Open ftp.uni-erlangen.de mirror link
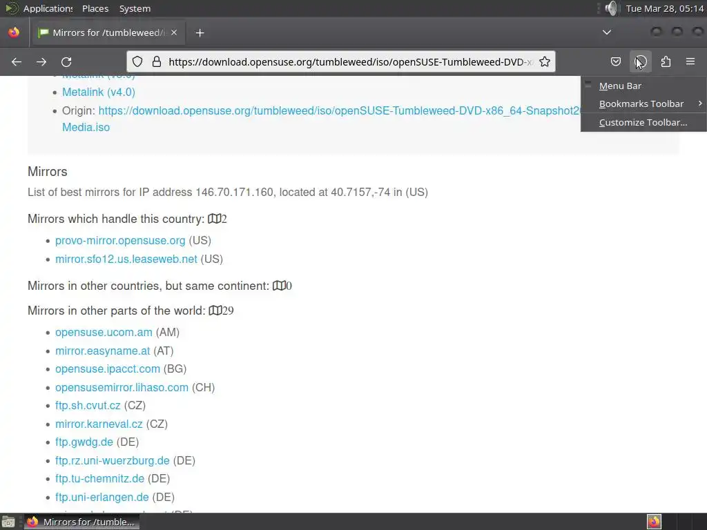707x530 pixels. (102, 497)
